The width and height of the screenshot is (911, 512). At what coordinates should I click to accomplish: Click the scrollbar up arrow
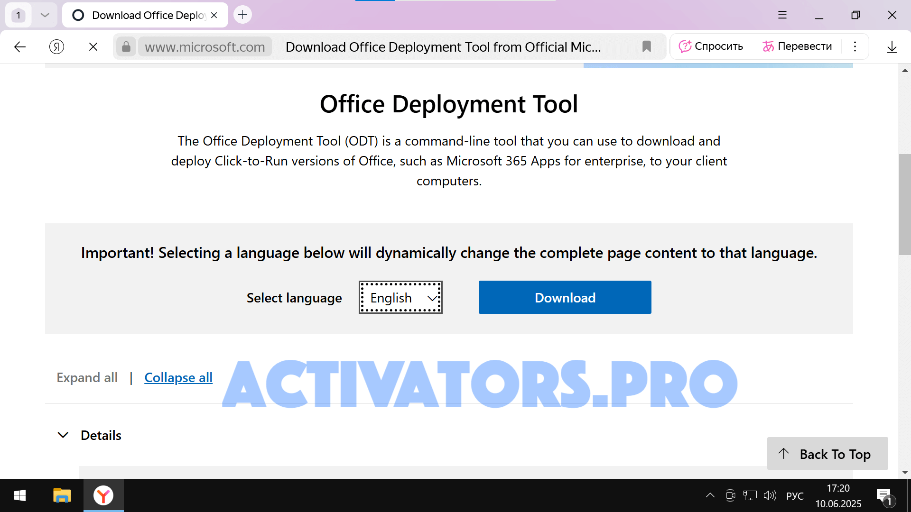[x=905, y=71]
